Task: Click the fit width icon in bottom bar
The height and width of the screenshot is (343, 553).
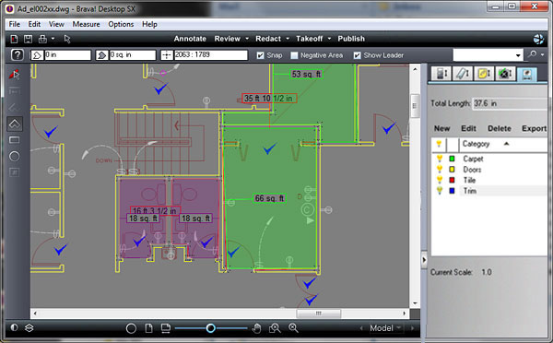Action: point(165,328)
